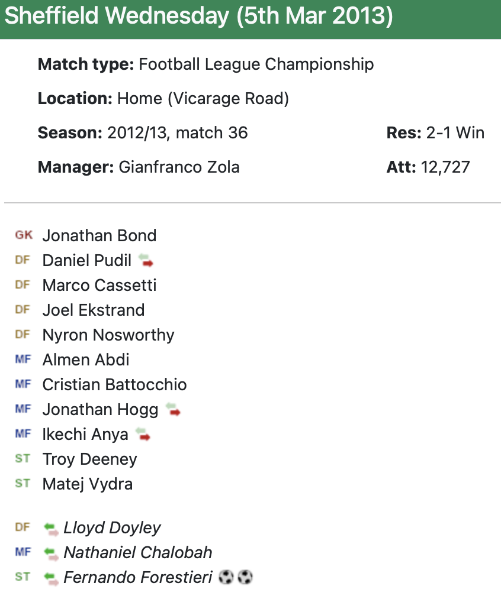Click Cristian Battocchio's name
The image size is (501, 596).
114,385
